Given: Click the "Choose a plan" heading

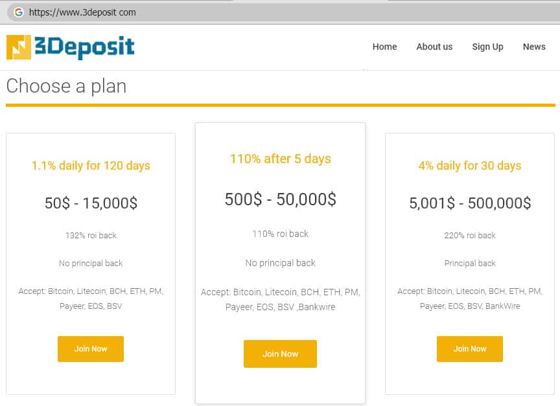Looking at the screenshot, I should [66, 86].
